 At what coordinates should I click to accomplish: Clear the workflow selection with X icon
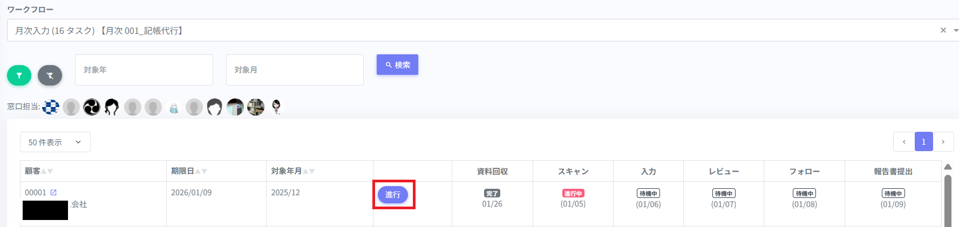(x=943, y=30)
